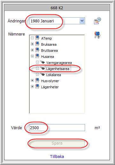This screenshot has width=115, height=165.
Task: Click the Bruttoarea keys icon
Action: pos(37,50)
